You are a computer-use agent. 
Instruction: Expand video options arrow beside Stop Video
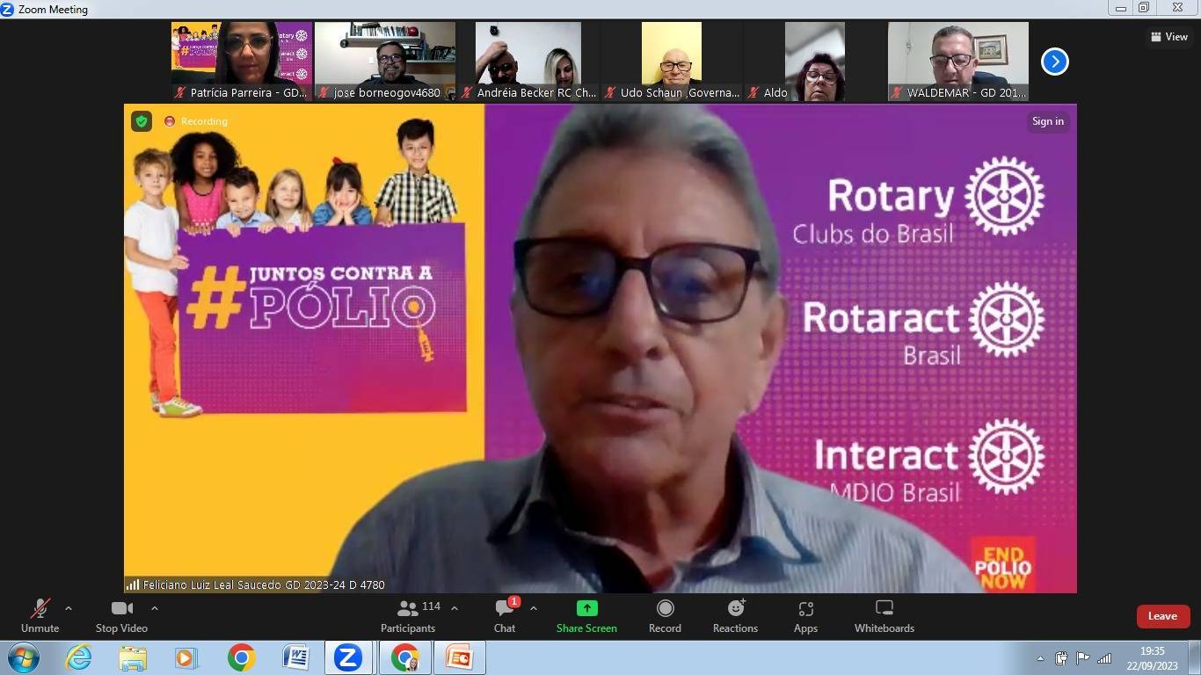155,608
